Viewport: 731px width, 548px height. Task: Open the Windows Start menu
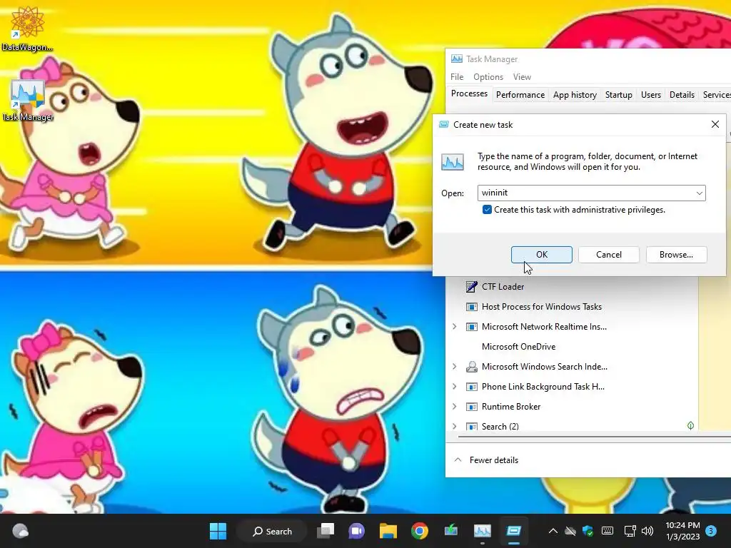coord(218,531)
